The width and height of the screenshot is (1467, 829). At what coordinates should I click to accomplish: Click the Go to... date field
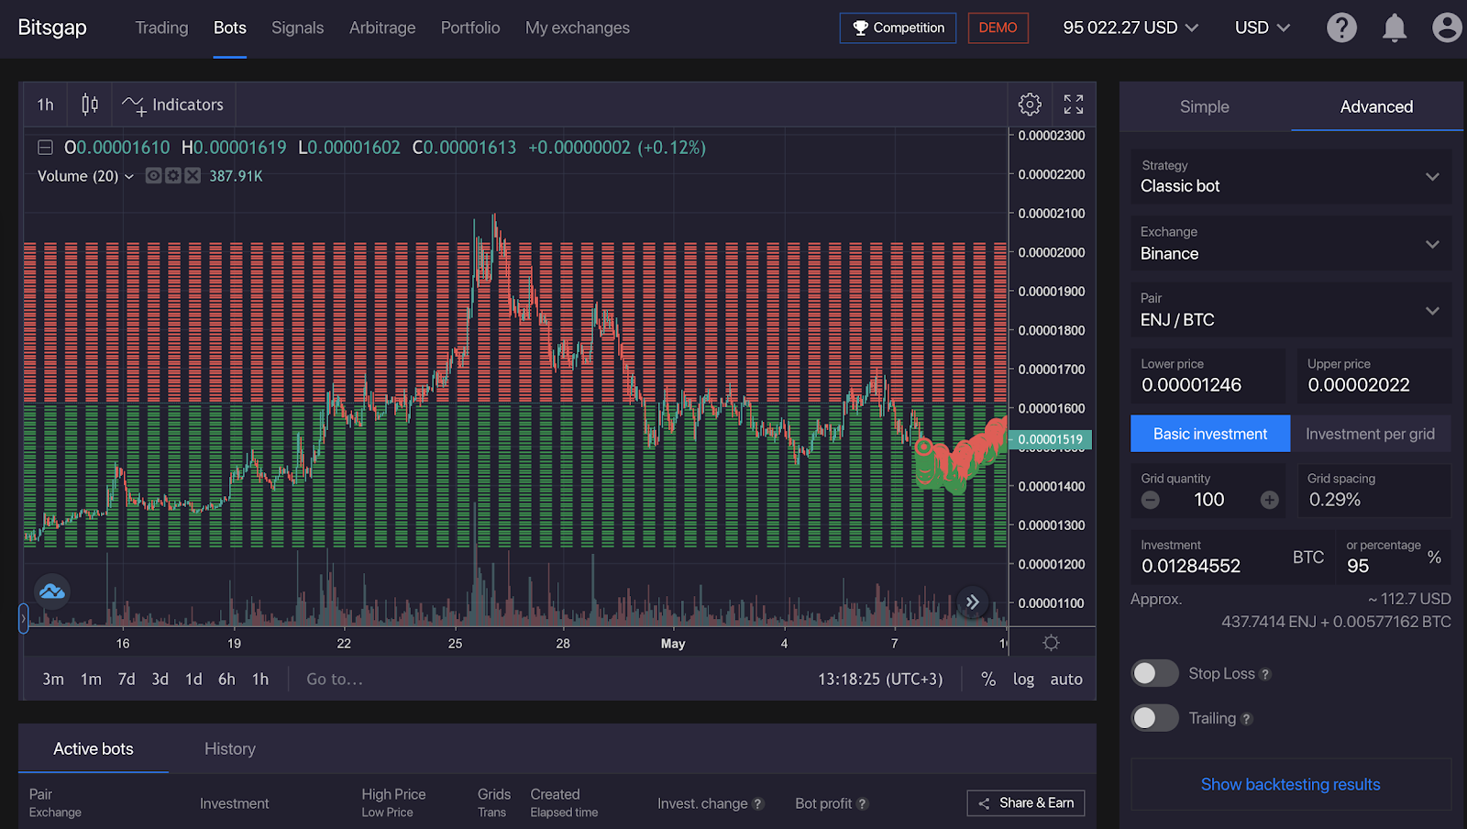click(335, 680)
